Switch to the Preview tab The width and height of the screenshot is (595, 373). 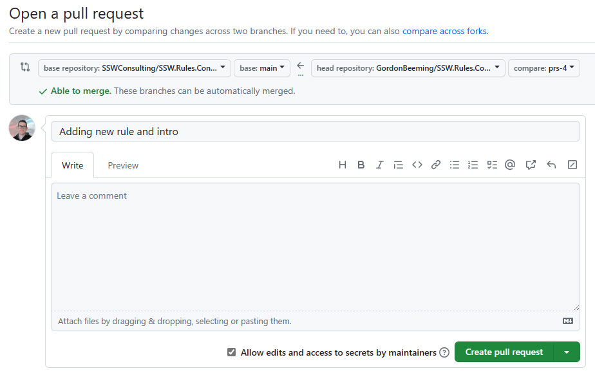[123, 165]
